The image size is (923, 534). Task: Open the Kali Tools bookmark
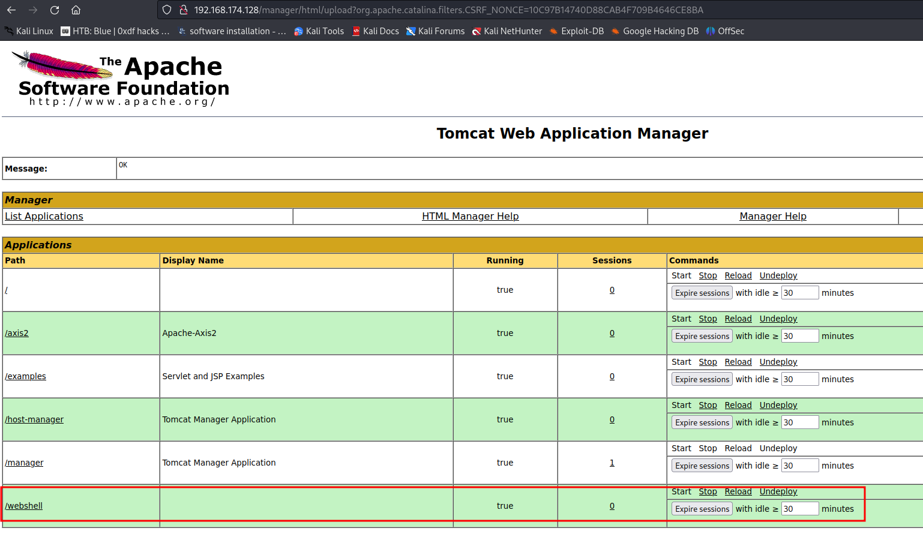[319, 31]
